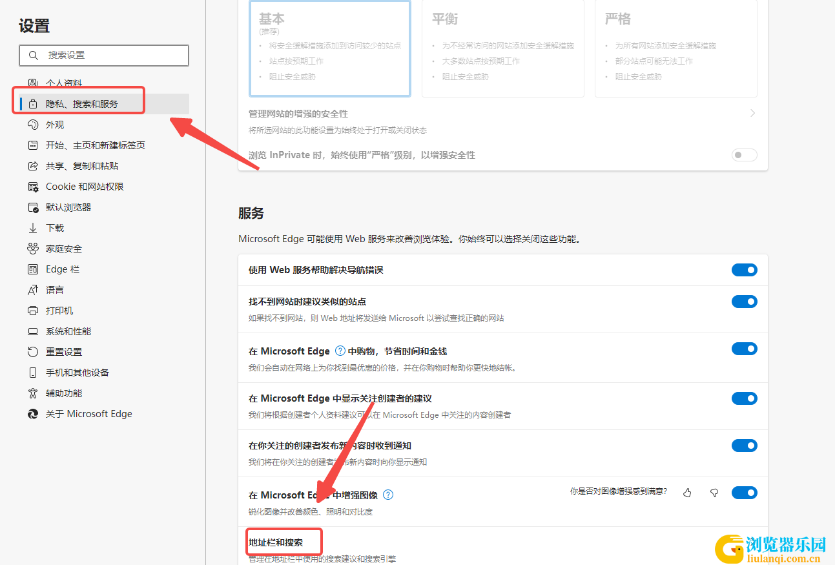Click the Share, copy and paste icon
The height and width of the screenshot is (565, 835).
[33, 166]
